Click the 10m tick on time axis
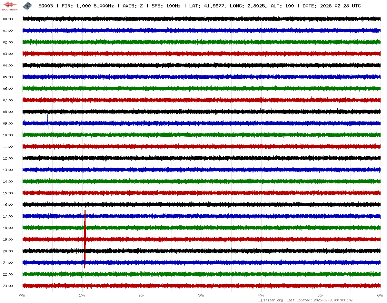 tap(82, 295)
